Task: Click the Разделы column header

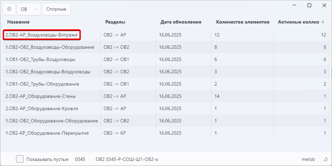Action: (116, 22)
